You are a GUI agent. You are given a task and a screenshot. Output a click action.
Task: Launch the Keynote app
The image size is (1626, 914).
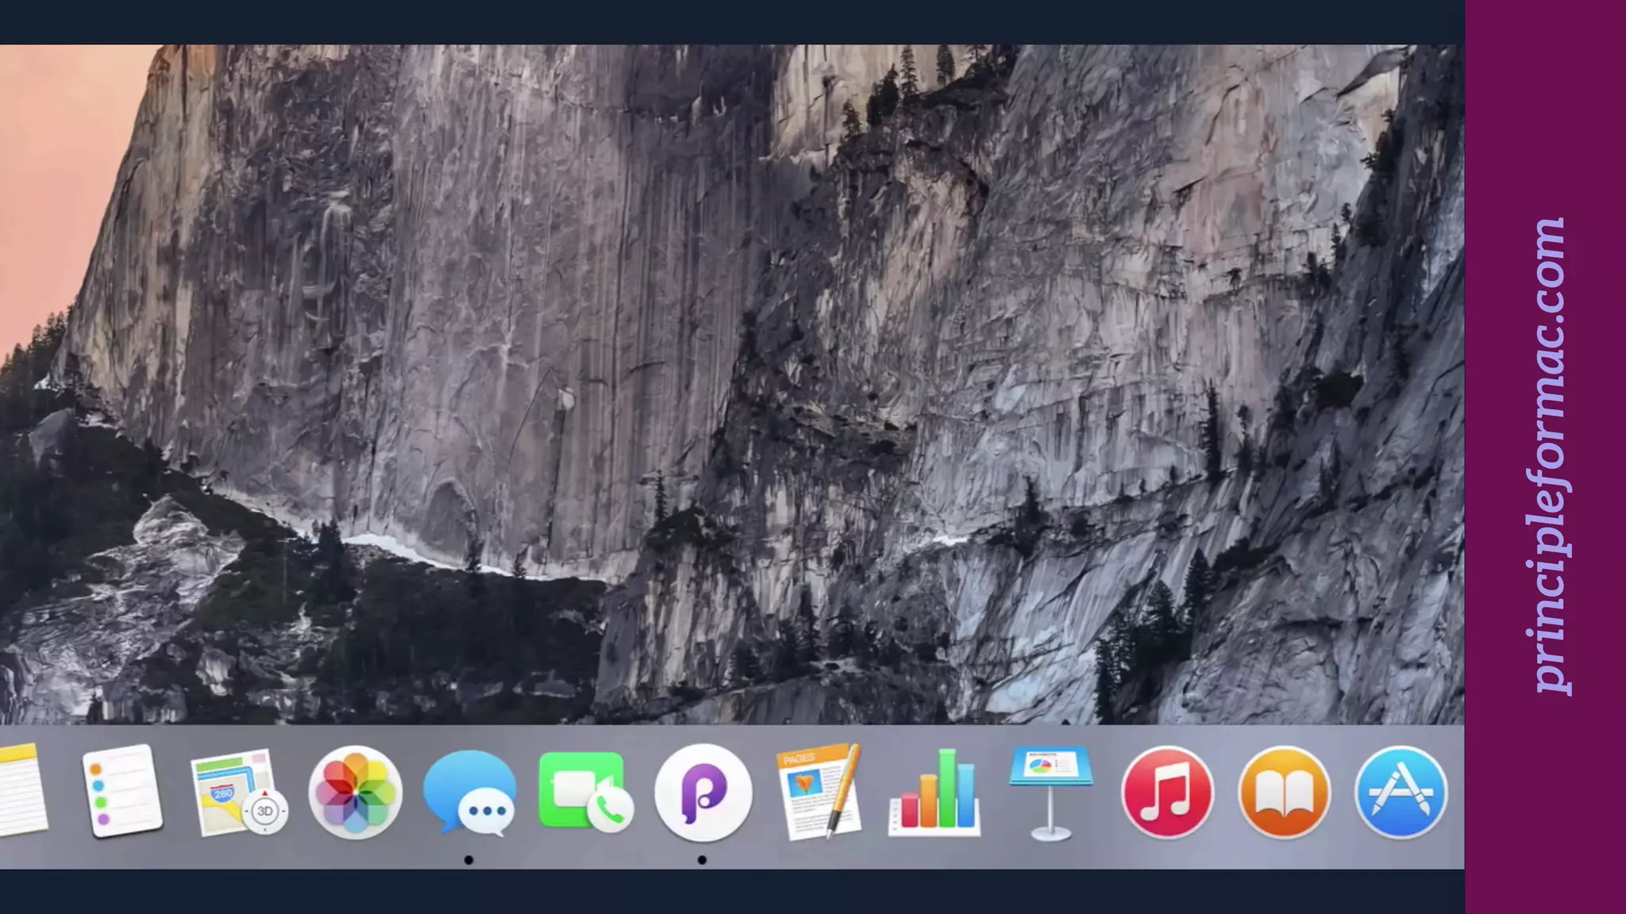point(1050,793)
